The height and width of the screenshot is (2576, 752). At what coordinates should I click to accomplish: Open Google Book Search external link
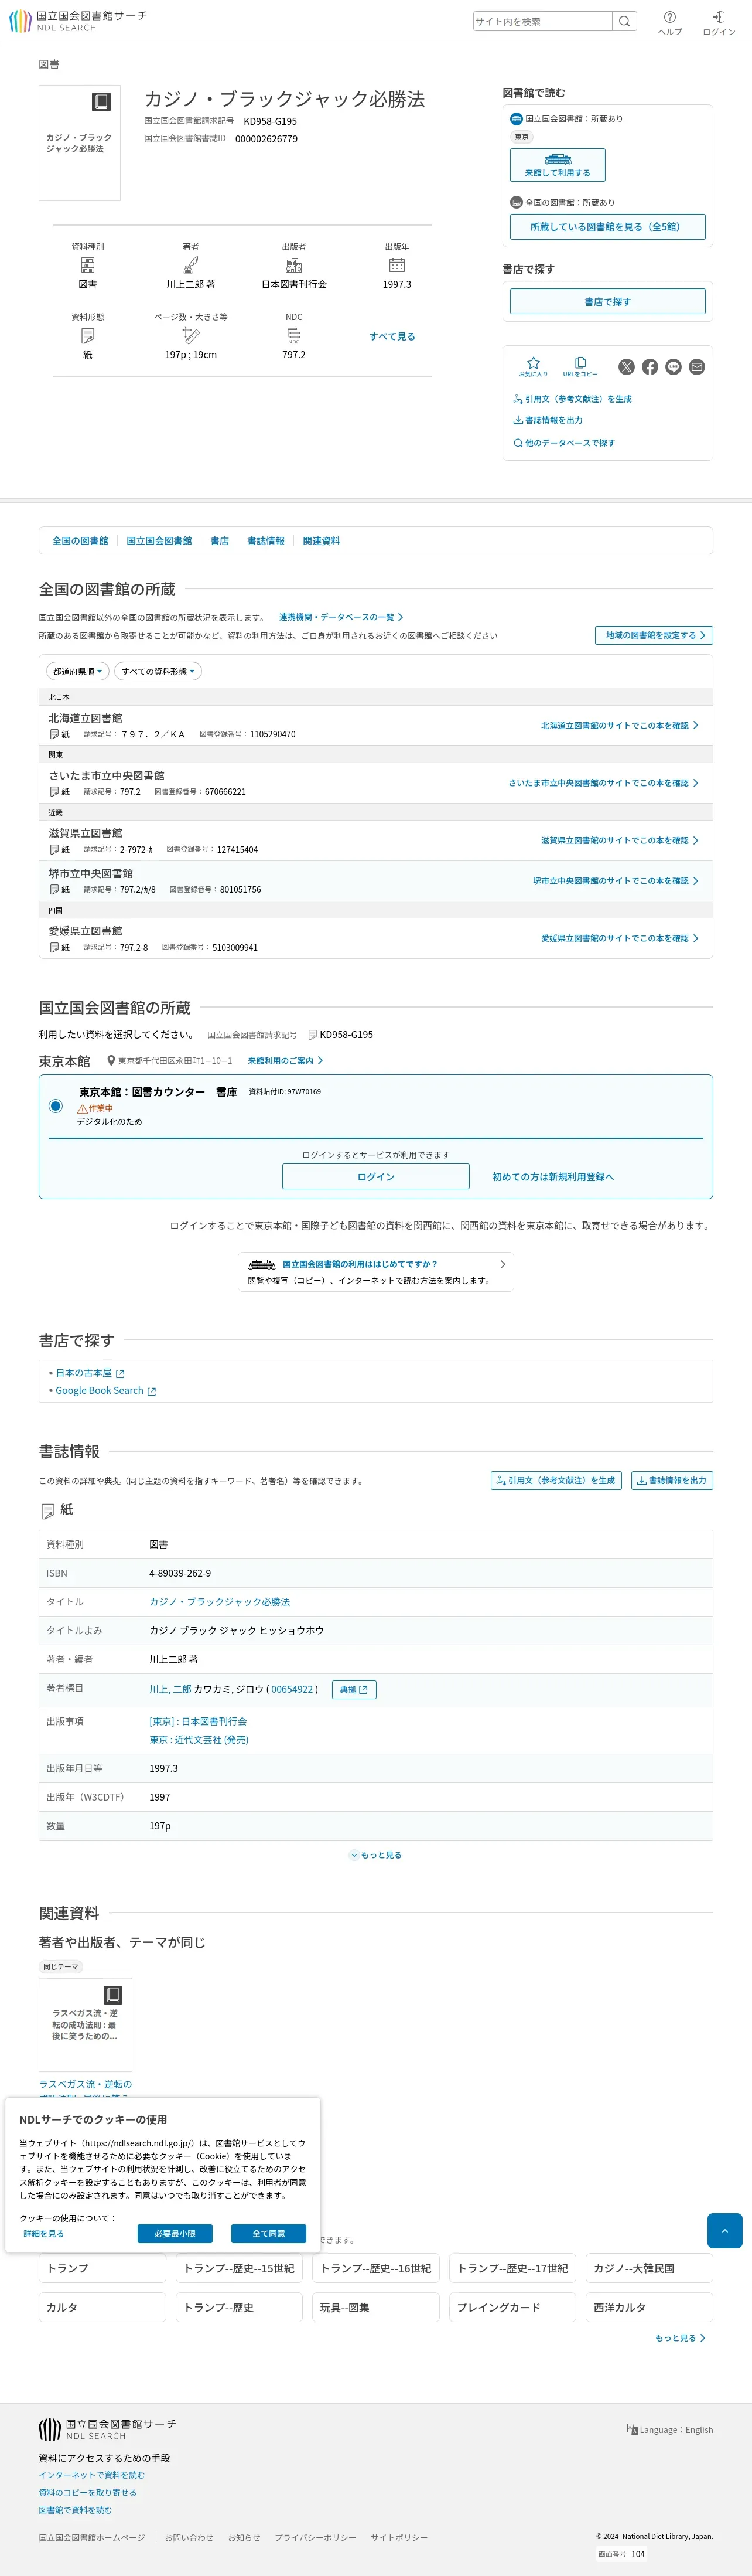106,1391
